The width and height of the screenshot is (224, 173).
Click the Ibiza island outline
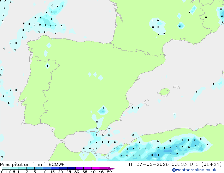pyautogui.click(x=146, y=102)
